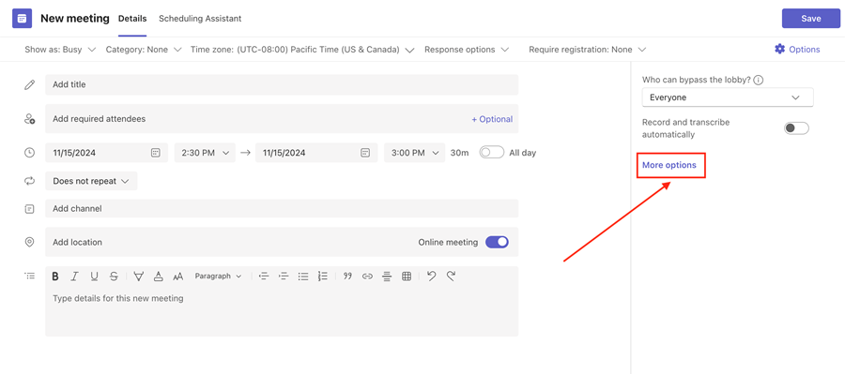
Task: Click the start date 11/15/2024 field
Action: click(x=107, y=153)
